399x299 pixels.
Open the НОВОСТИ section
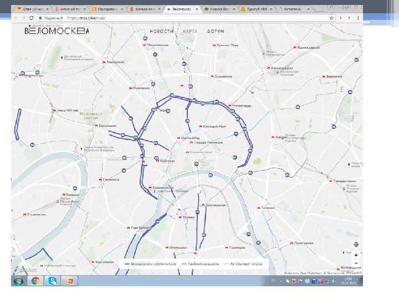[161, 31]
